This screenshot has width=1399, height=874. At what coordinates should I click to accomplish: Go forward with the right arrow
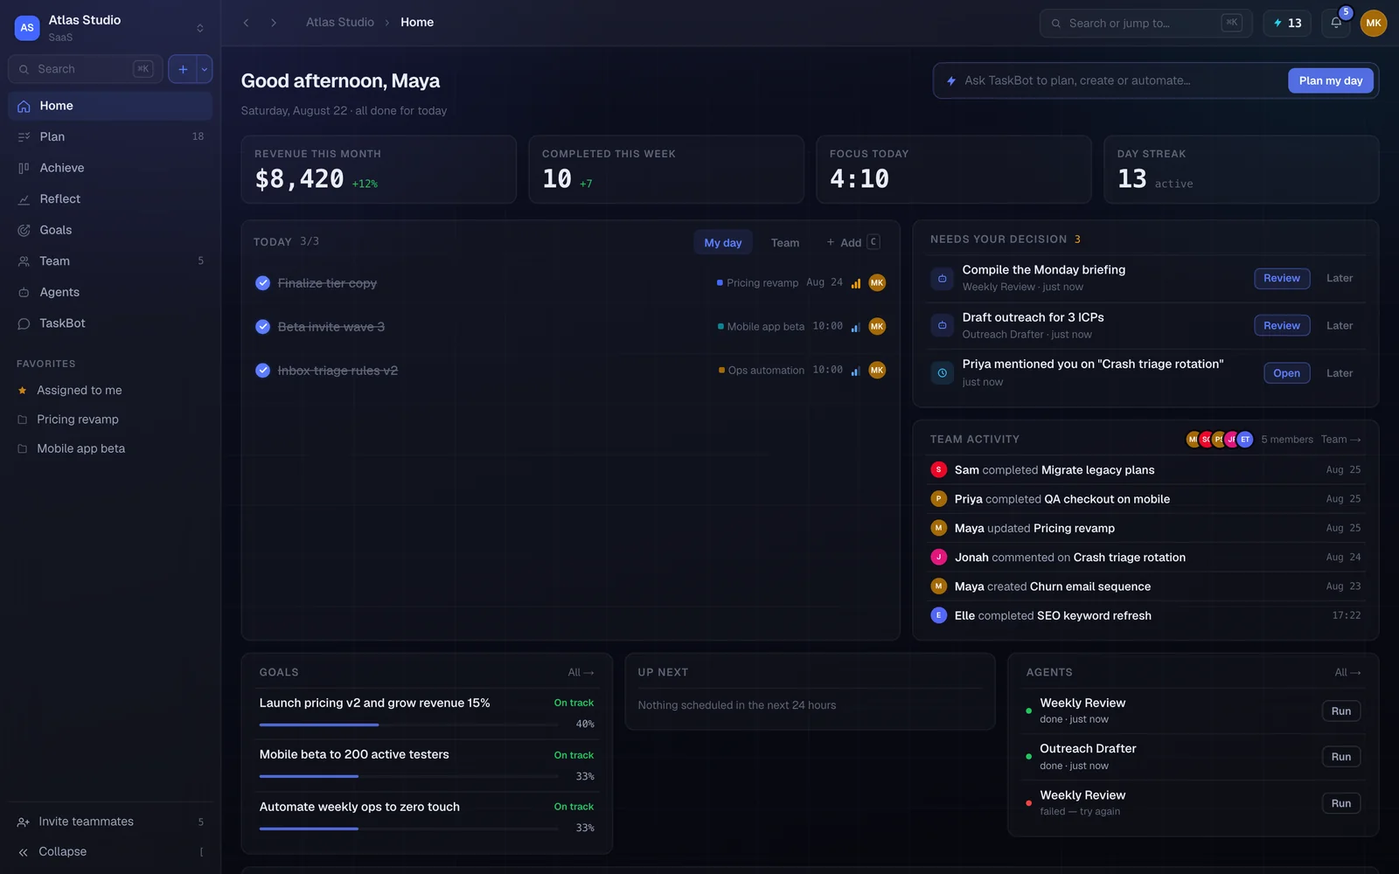coord(274,23)
